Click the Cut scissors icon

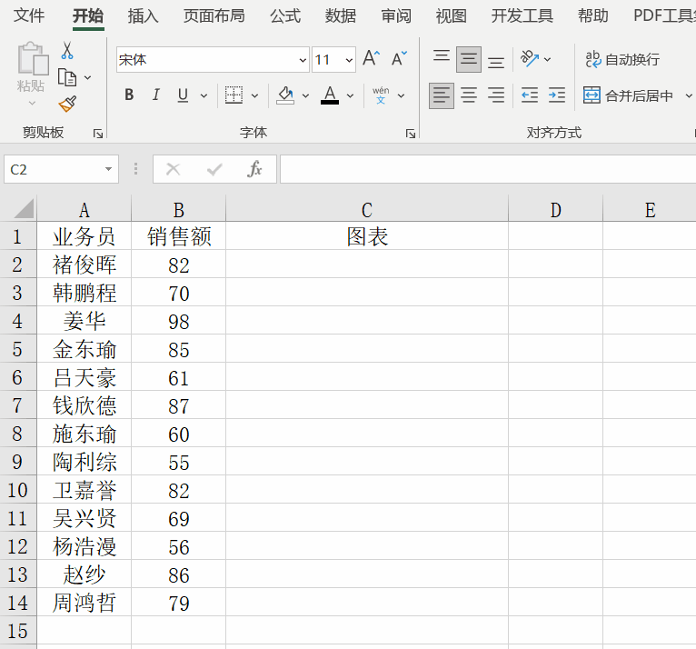pyautogui.click(x=67, y=51)
